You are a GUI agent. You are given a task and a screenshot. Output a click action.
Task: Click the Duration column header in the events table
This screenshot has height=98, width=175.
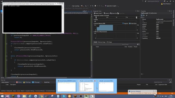130,47
